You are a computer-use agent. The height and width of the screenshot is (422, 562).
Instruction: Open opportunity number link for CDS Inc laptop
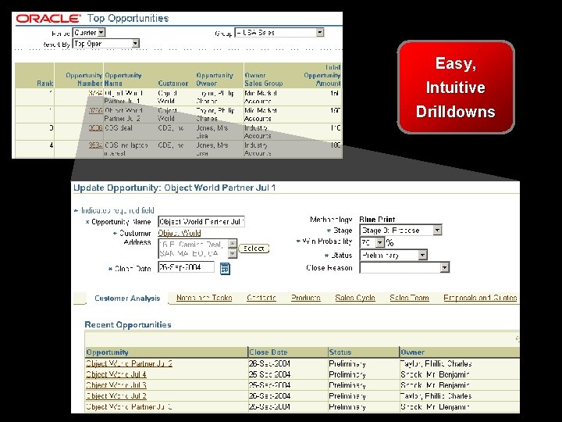[x=96, y=145]
